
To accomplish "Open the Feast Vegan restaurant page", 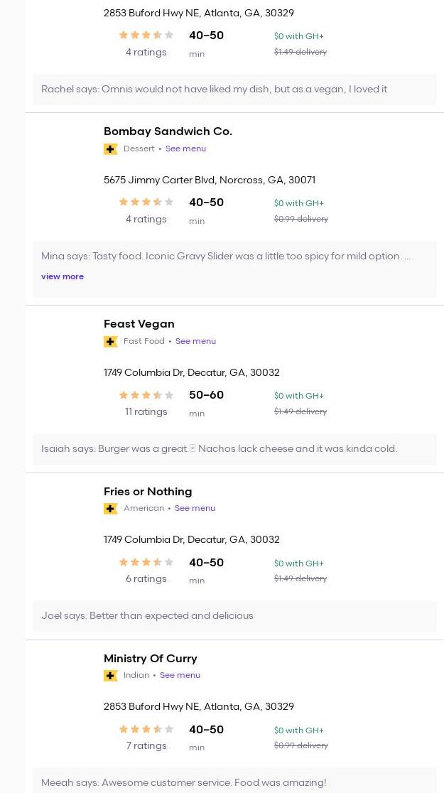I will [x=139, y=324].
